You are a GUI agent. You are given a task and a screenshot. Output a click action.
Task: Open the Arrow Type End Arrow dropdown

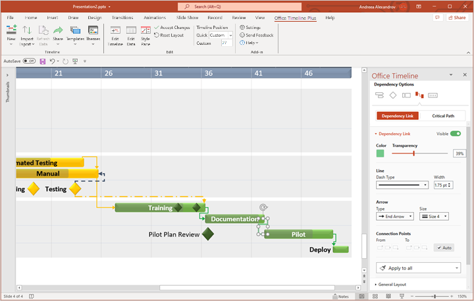(x=395, y=216)
